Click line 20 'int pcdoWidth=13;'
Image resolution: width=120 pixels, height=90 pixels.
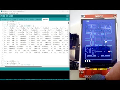tap(11, 61)
